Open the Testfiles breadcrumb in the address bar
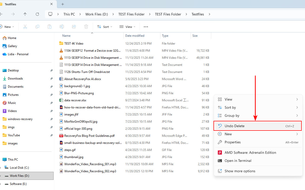The height and width of the screenshot is (190, 305). (x=198, y=14)
